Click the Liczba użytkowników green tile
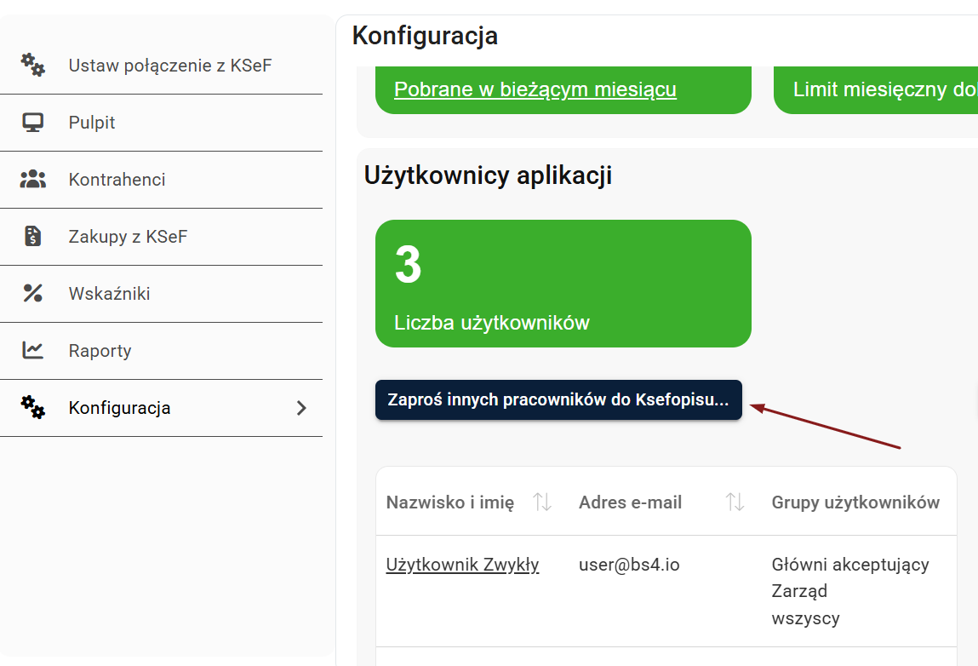Image resolution: width=978 pixels, height=666 pixels. 563,284
